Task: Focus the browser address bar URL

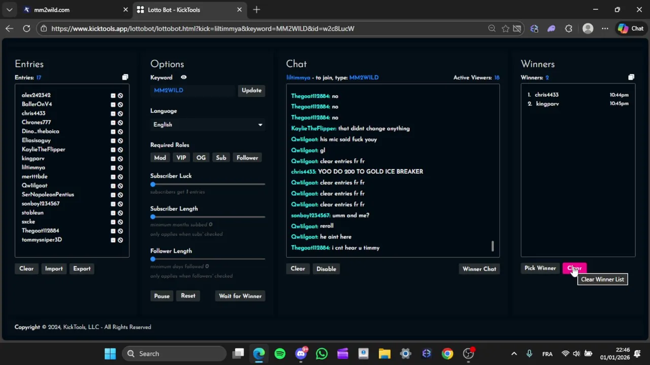Action: 203,28
